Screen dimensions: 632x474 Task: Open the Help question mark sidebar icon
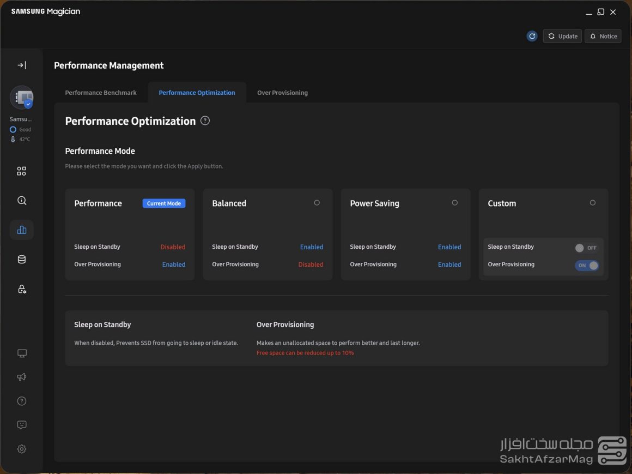(x=22, y=401)
